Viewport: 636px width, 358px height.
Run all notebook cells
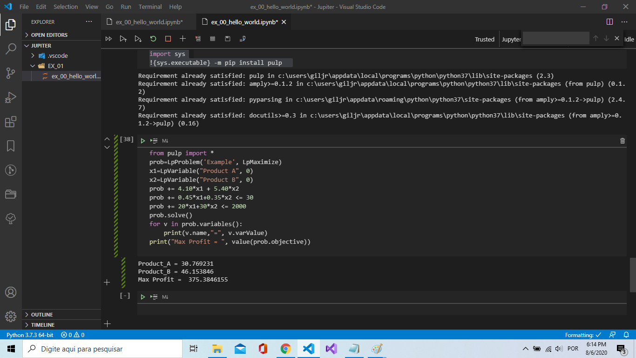pyautogui.click(x=108, y=39)
